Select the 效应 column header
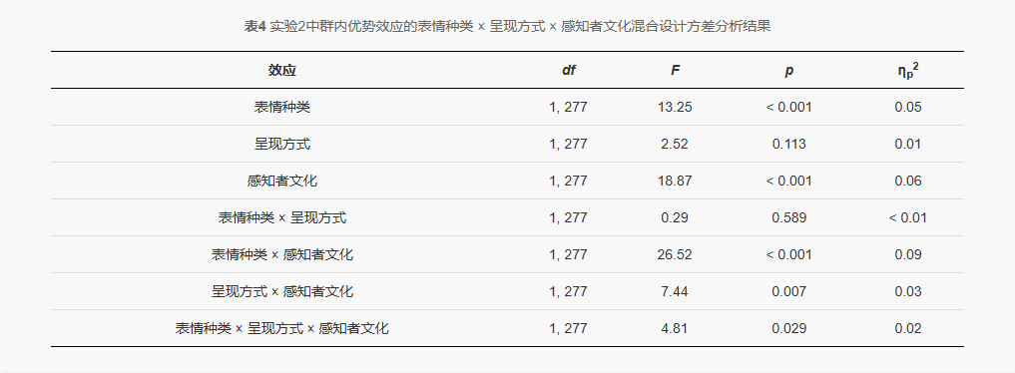 pyautogui.click(x=282, y=71)
